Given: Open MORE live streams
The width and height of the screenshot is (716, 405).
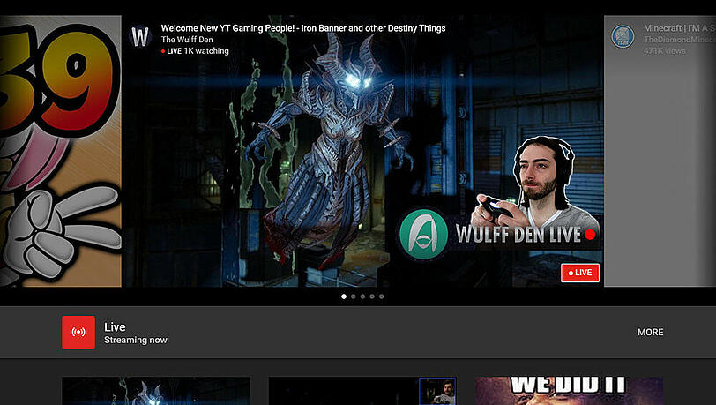Looking at the screenshot, I should click(650, 333).
